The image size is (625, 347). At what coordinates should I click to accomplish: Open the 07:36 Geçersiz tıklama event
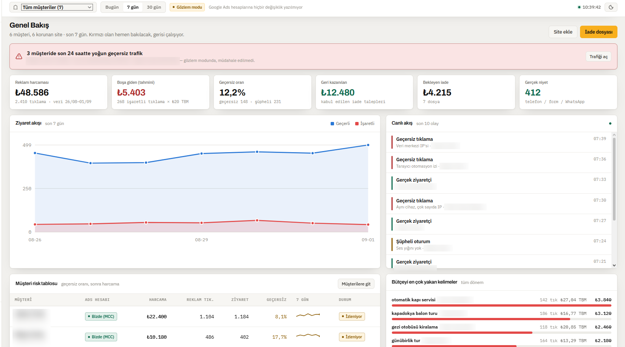click(499, 163)
